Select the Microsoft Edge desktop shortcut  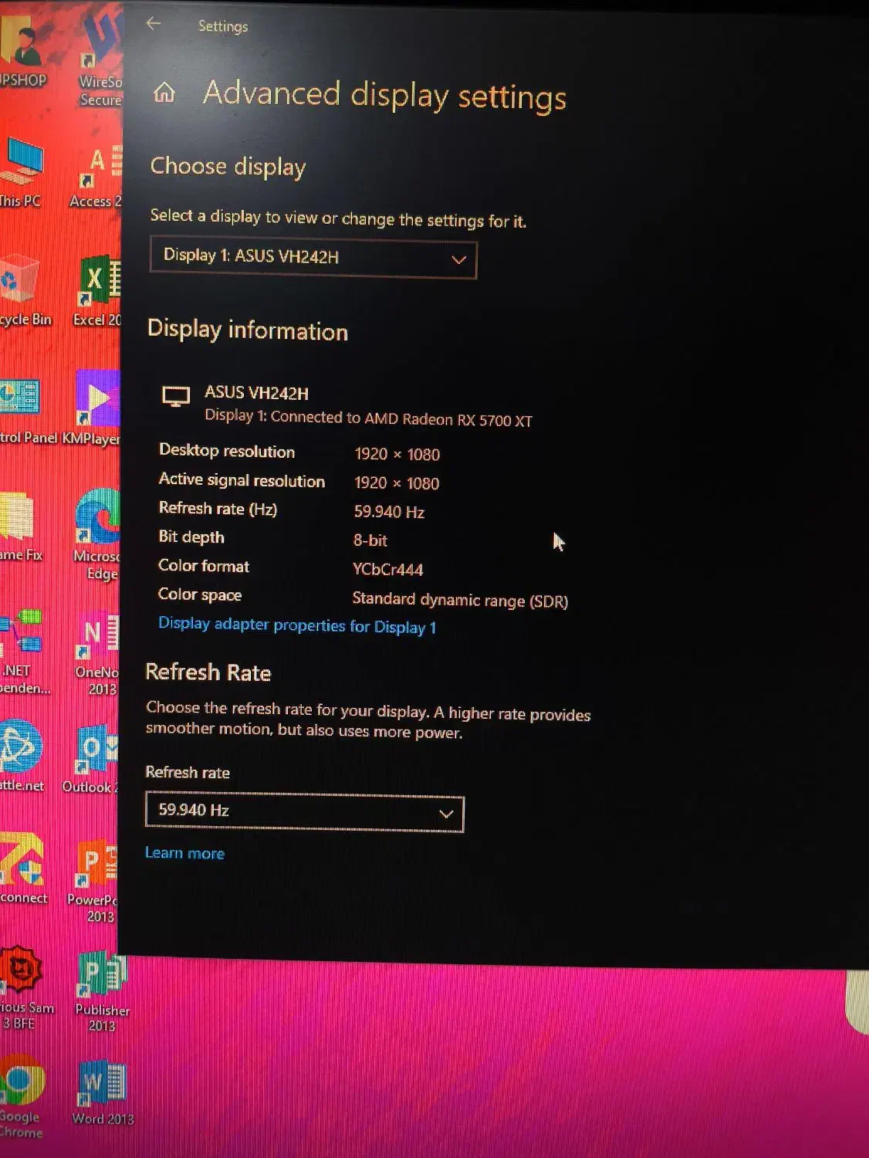97,535
